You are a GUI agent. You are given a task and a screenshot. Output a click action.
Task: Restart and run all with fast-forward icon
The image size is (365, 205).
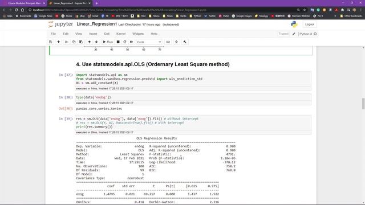click(x=132, y=42)
